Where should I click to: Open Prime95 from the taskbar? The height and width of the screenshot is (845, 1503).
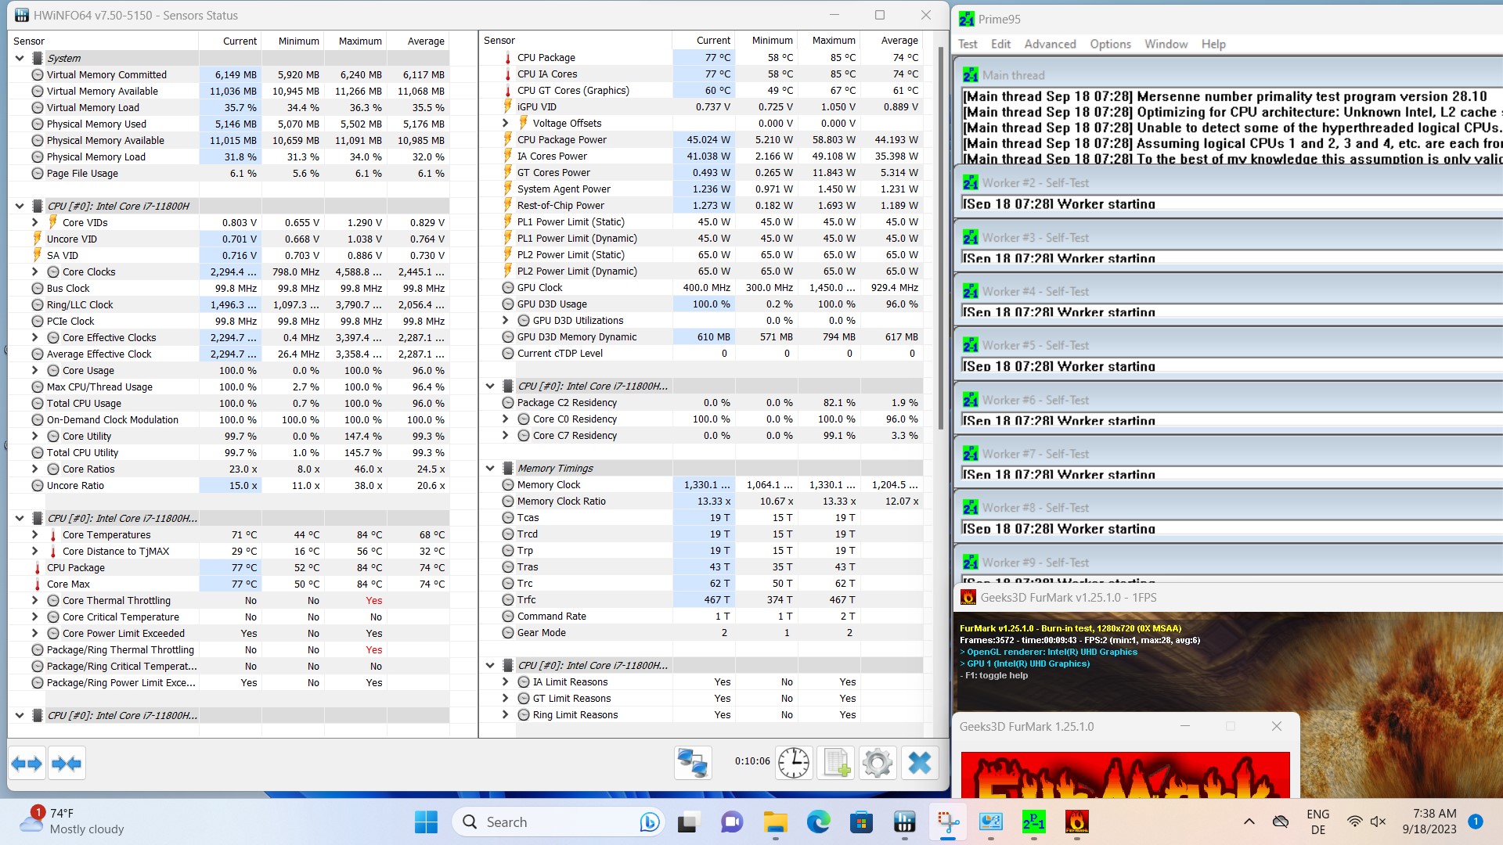click(1033, 822)
